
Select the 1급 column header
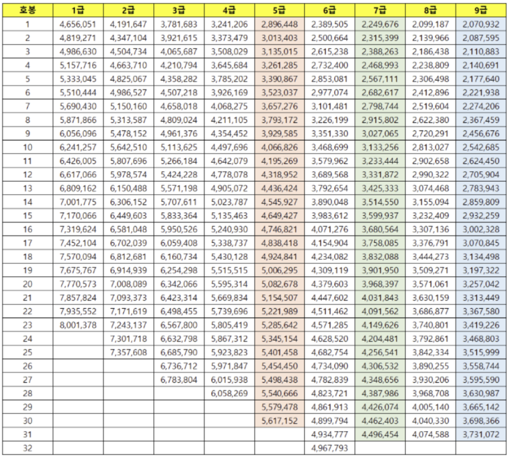(x=78, y=10)
